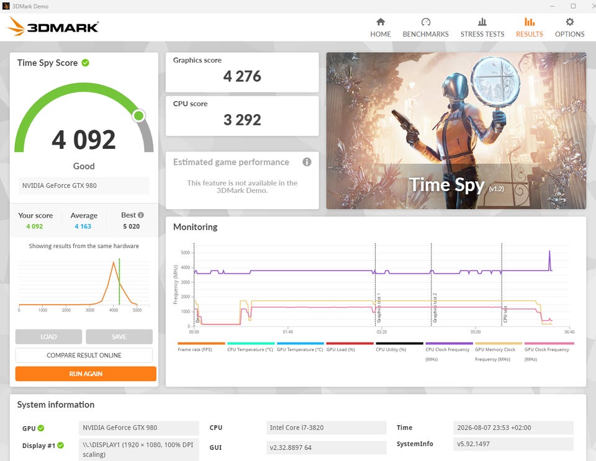596x461 pixels.
Task: Go to the BENCHMARKS tab
Action: [426, 34]
